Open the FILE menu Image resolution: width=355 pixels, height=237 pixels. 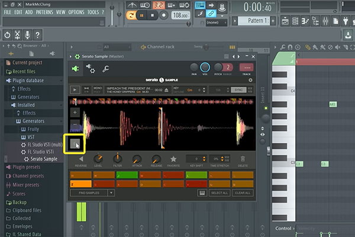8,12
